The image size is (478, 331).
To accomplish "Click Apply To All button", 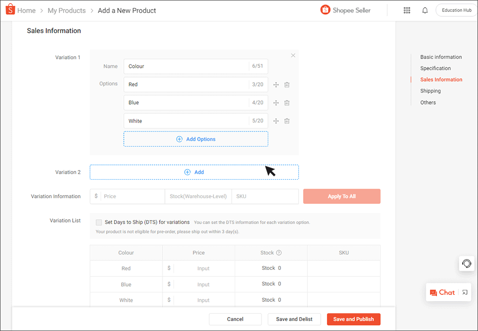I will (x=342, y=196).
